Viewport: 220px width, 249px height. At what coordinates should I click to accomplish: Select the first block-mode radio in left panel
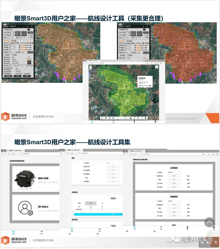click(x=4, y=55)
